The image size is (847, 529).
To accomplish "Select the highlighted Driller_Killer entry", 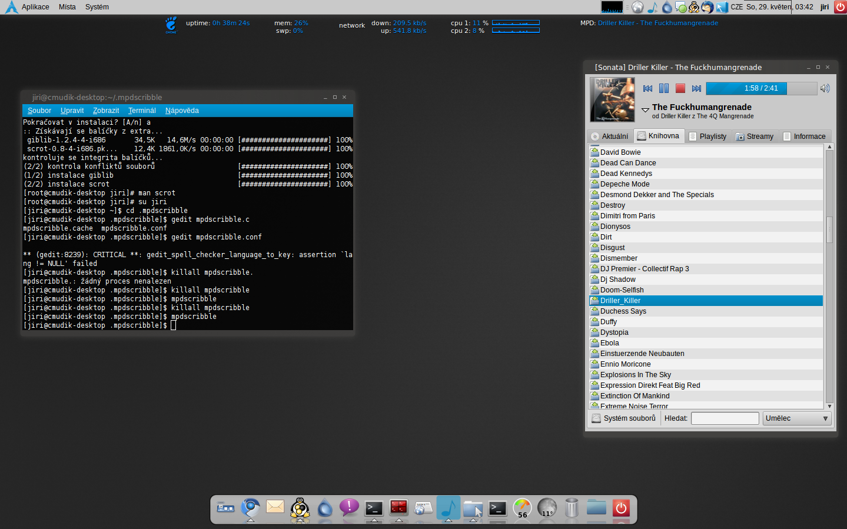I will coord(706,300).
